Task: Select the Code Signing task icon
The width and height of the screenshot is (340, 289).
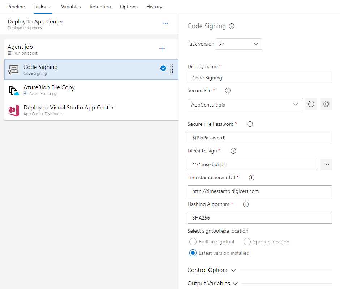Action: pyautogui.click(x=13, y=69)
